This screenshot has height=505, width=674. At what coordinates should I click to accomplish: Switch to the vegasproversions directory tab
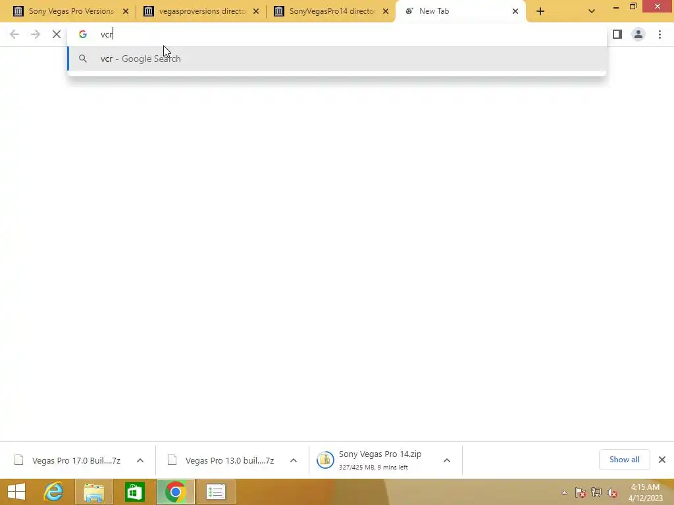point(200,11)
